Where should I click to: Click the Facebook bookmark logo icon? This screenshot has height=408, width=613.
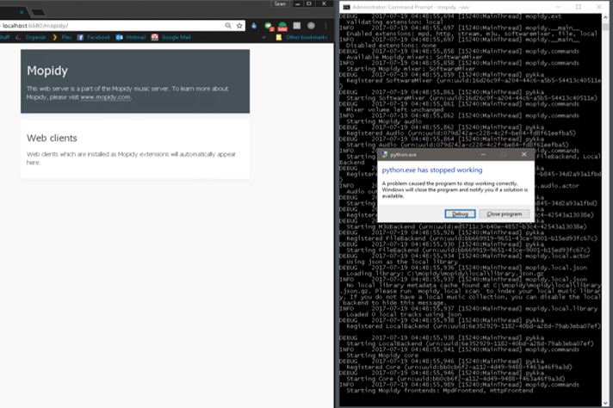(x=81, y=37)
